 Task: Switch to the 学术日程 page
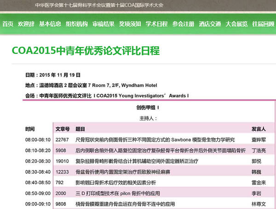tap(157, 24)
